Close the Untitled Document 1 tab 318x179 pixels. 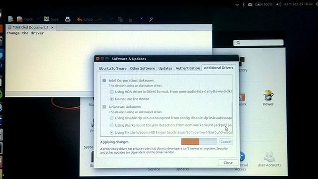[52, 27]
